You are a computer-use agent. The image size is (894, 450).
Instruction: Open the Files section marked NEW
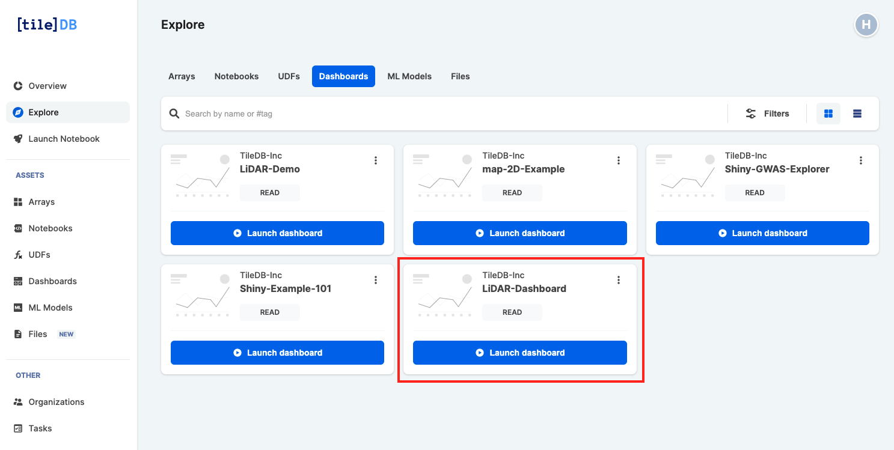38,333
